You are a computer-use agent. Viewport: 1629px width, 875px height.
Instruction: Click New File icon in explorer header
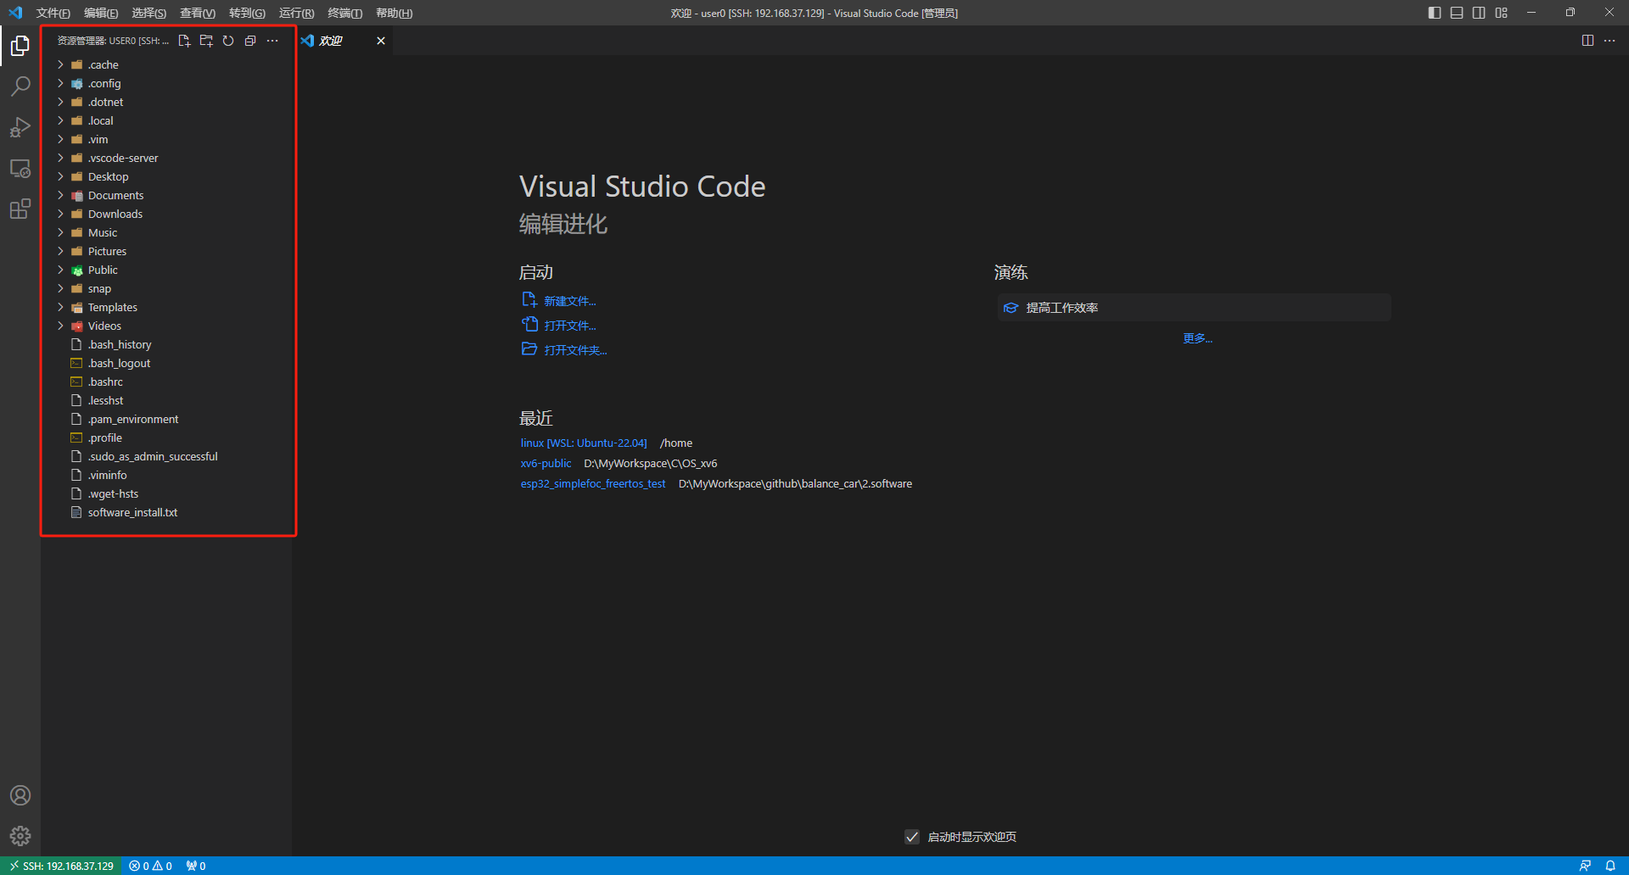tap(184, 41)
